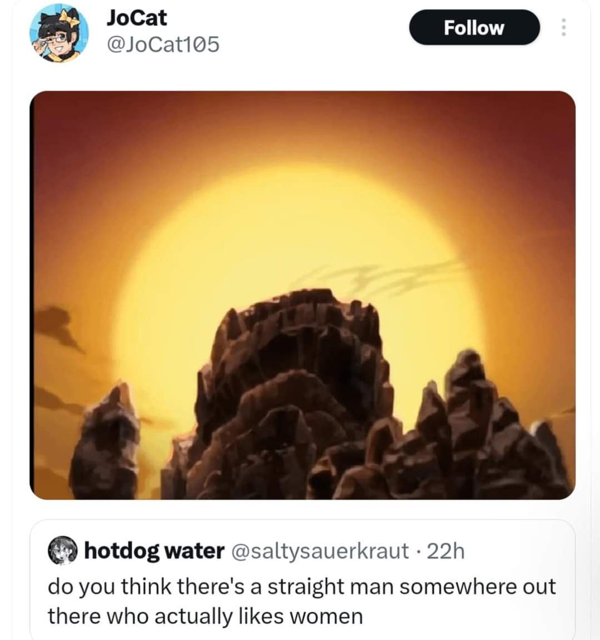Open the JoCat display name link
Screen dimensions: 600x640
point(137,18)
